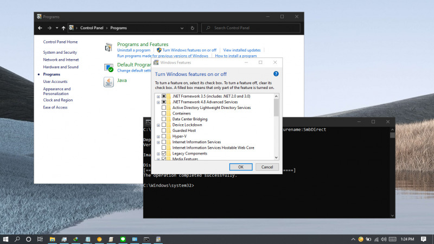Show hidden system tray icons
Screen dimensions: 434x244
[x=353, y=239]
